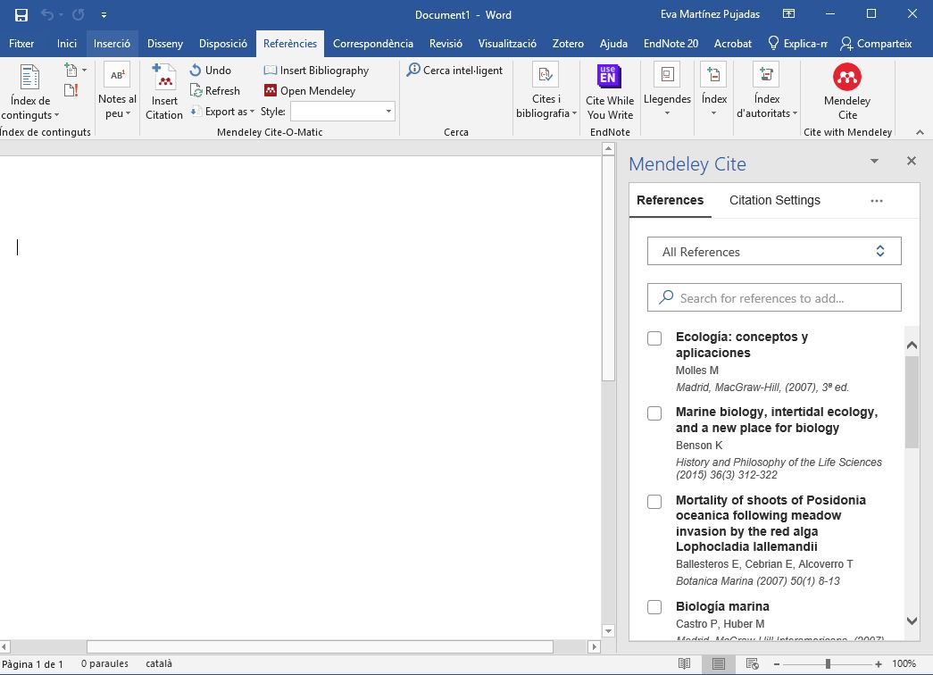Viewport: 933px width, 675px height.
Task: Open the Revisió ribbon tab
Action: tap(446, 44)
